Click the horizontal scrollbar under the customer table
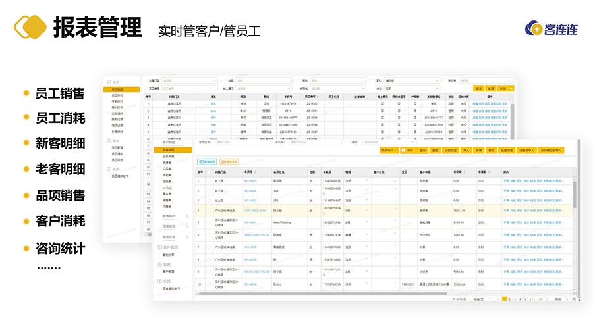Screen dimensions: 593x333 (323, 294)
